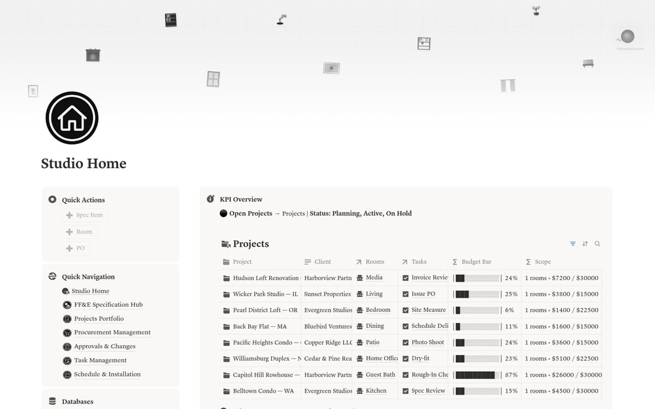Click the Room quick action button
Screen dimensions: 655x409
[x=80, y=232]
